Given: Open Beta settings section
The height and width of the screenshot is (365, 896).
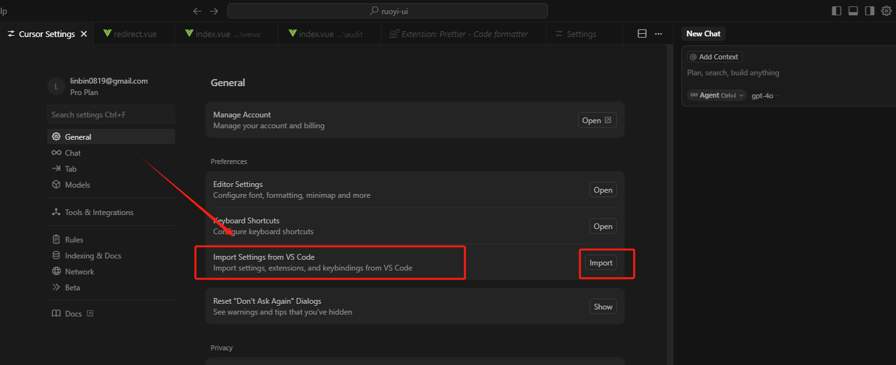Looking at the screenshot, I should point(111,287).
